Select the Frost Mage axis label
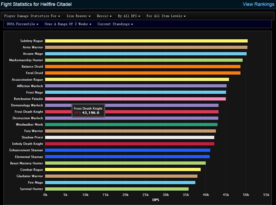This screenshot has height=205, width=276. pos(34,92)
